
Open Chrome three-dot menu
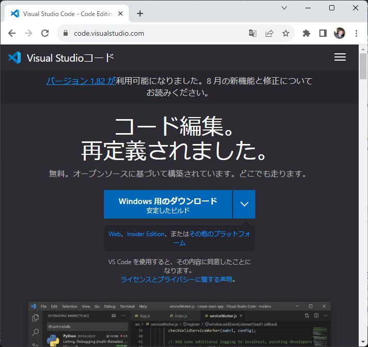coord(356,33)
